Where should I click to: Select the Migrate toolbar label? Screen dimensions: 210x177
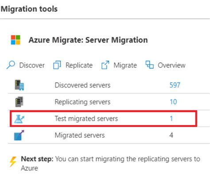[x=125, y=65]
